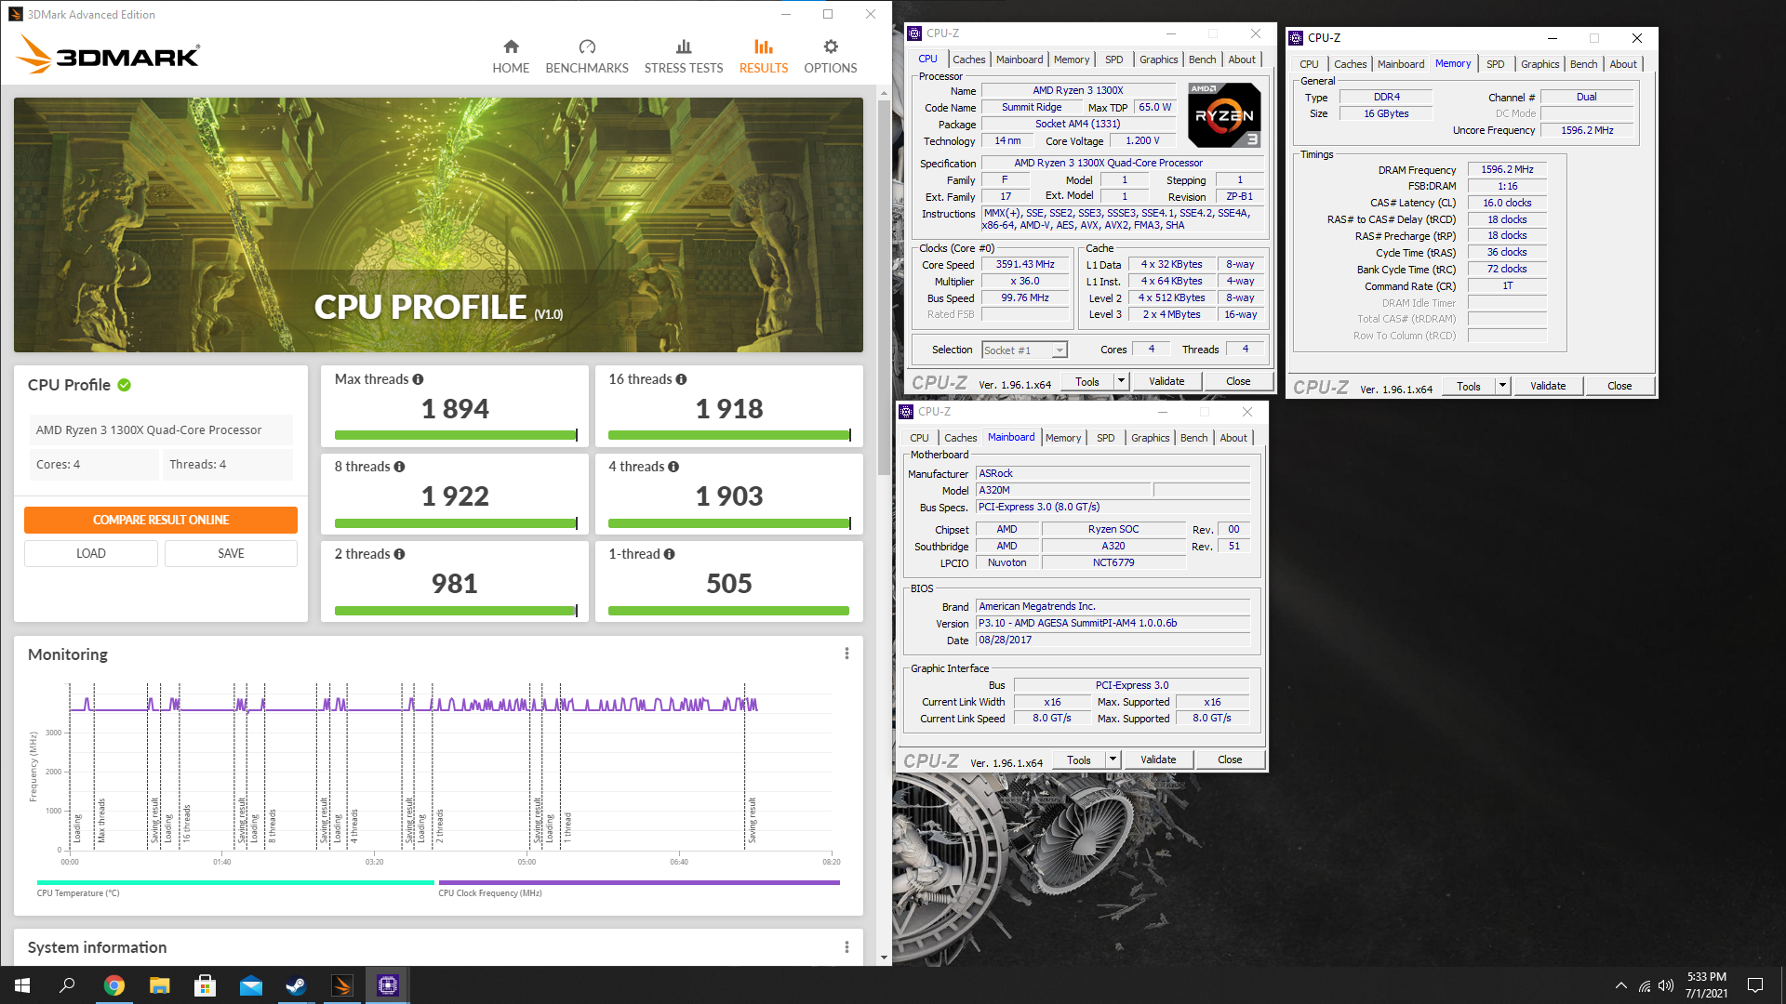Open About tab in CPU-Z Mainboard window
Screen dimensions: 1786x1004
click(1233, 438)
